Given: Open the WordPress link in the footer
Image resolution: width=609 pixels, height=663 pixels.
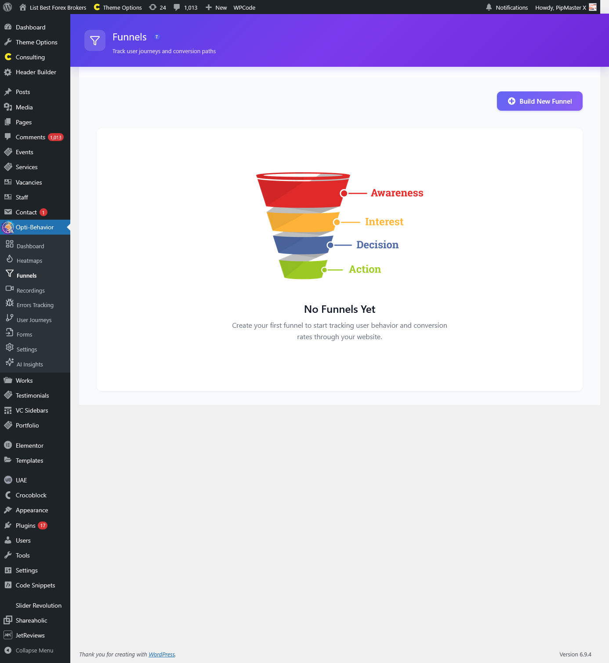Looking at the screenshot, I should tap(161, 654).
